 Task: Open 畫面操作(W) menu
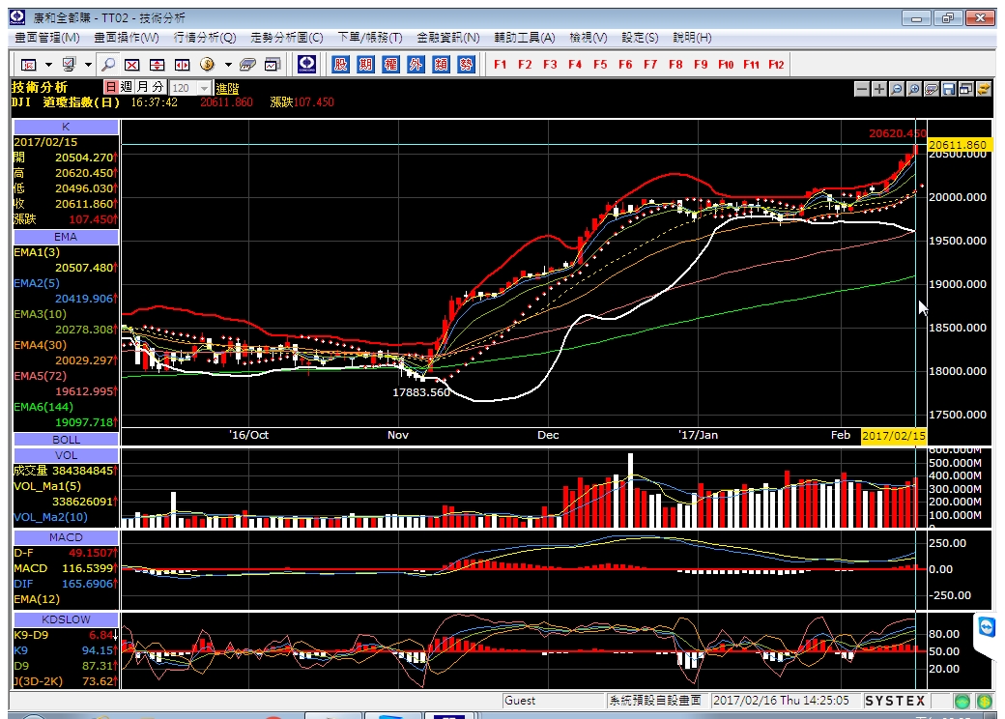pos(127,38)
